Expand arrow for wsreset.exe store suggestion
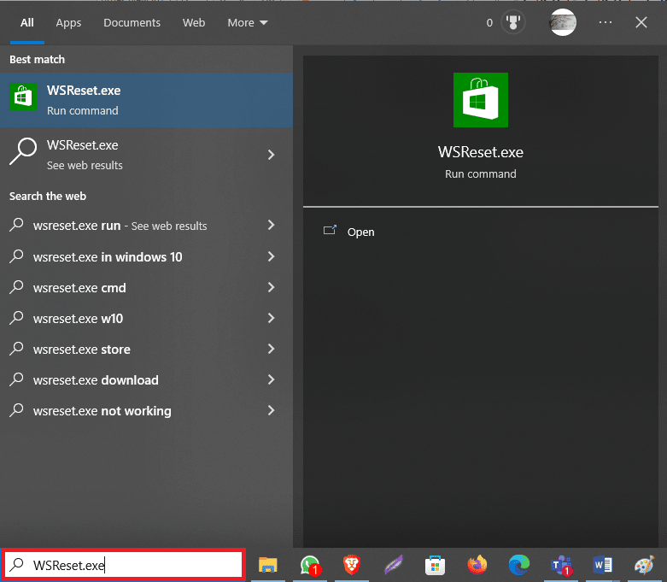The image size is (667, 582). click(x=271, y=349)
